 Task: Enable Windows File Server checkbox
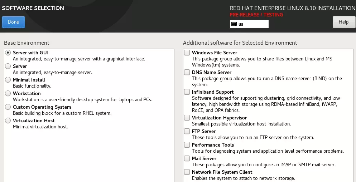(187, 53)
